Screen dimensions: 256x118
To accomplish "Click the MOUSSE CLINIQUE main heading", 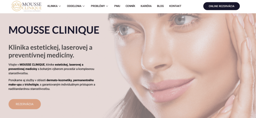I will click(x=54, y=30).
